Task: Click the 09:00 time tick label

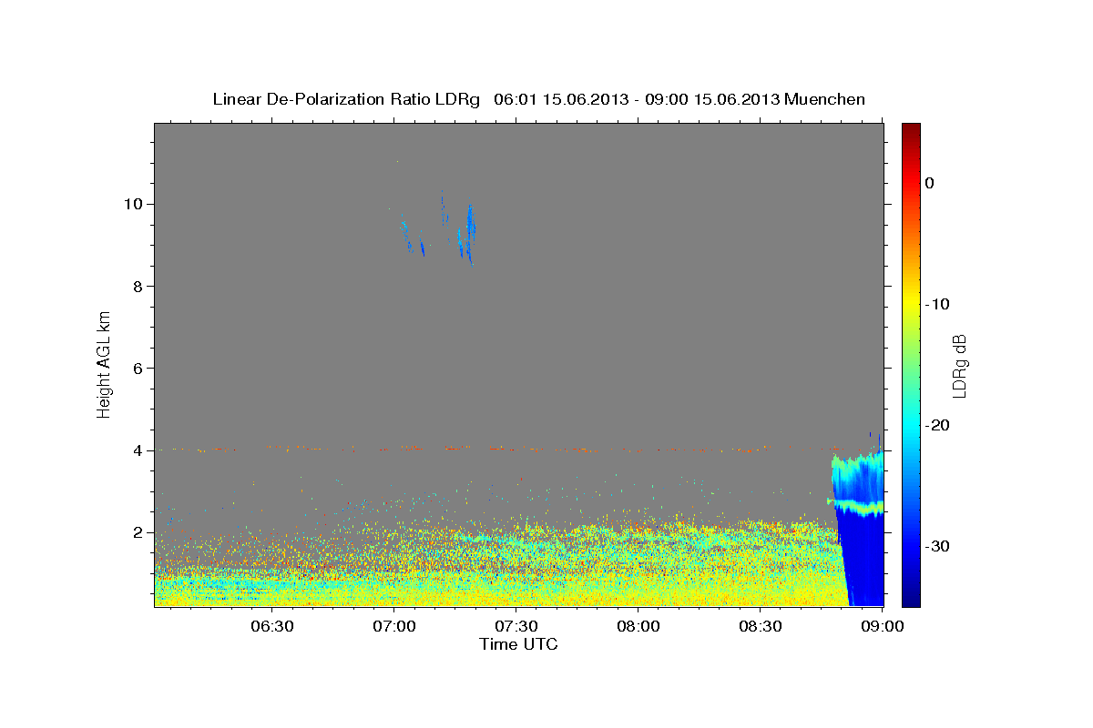Action: pos(882,626)
